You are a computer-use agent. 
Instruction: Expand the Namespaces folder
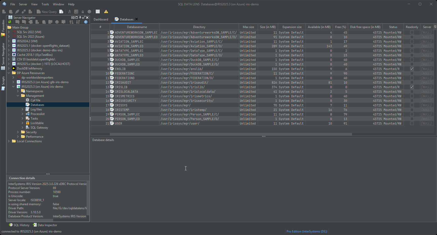[18, 91]
